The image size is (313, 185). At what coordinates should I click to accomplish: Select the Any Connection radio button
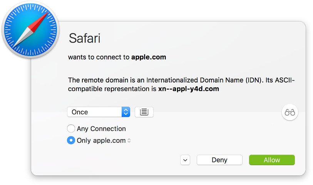pyautogui.click(x=71, y=129)
